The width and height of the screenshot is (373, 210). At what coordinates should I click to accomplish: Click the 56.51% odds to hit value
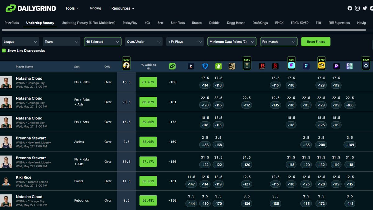pyautogui.click(x=148, y=181)
